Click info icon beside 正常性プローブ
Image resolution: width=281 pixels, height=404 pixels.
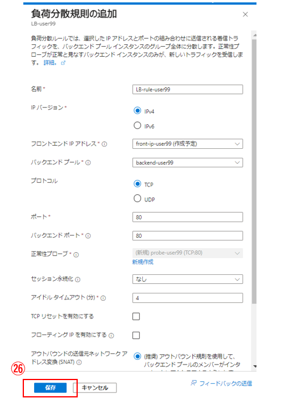tap(76, 255)
